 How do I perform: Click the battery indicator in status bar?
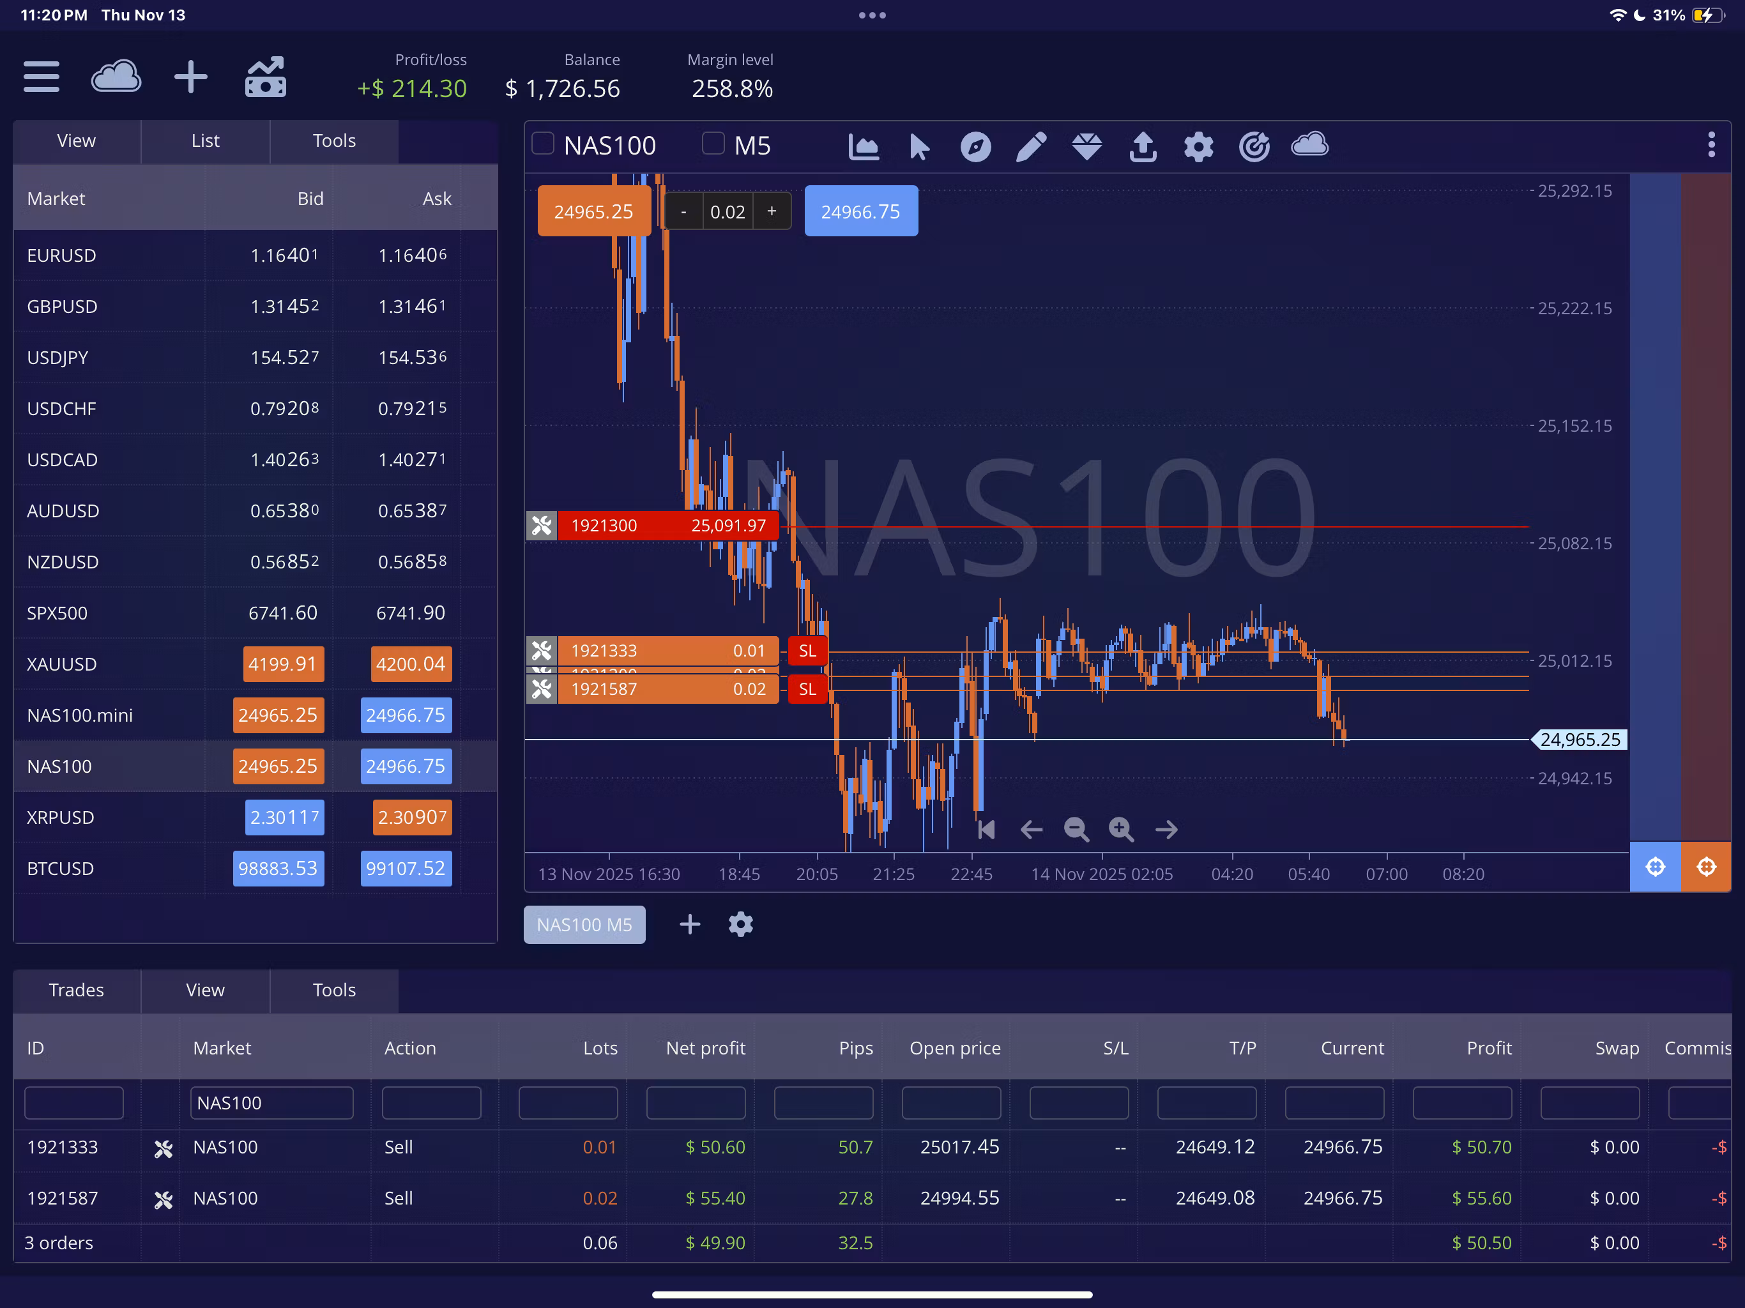(x=1708, y=15)
